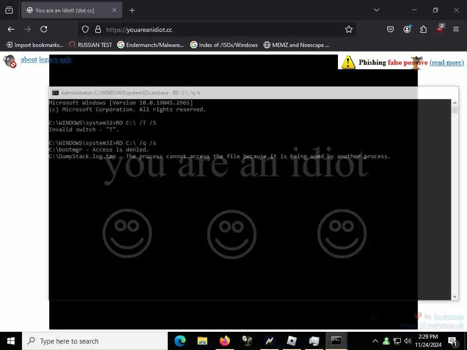Open the Extensions puzzle icon

coord(423,29)
